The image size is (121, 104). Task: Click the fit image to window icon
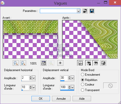44,63
